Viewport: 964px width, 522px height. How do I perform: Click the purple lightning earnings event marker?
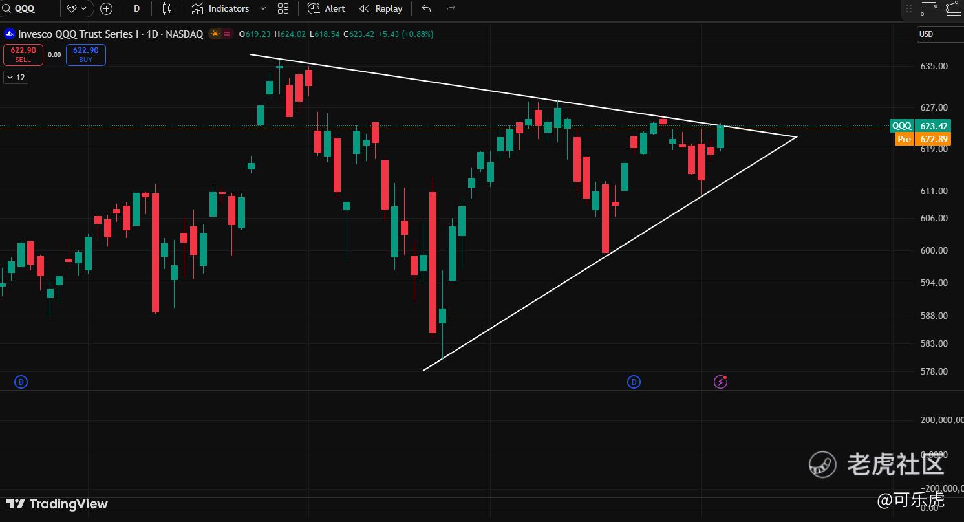coord(721,382)
